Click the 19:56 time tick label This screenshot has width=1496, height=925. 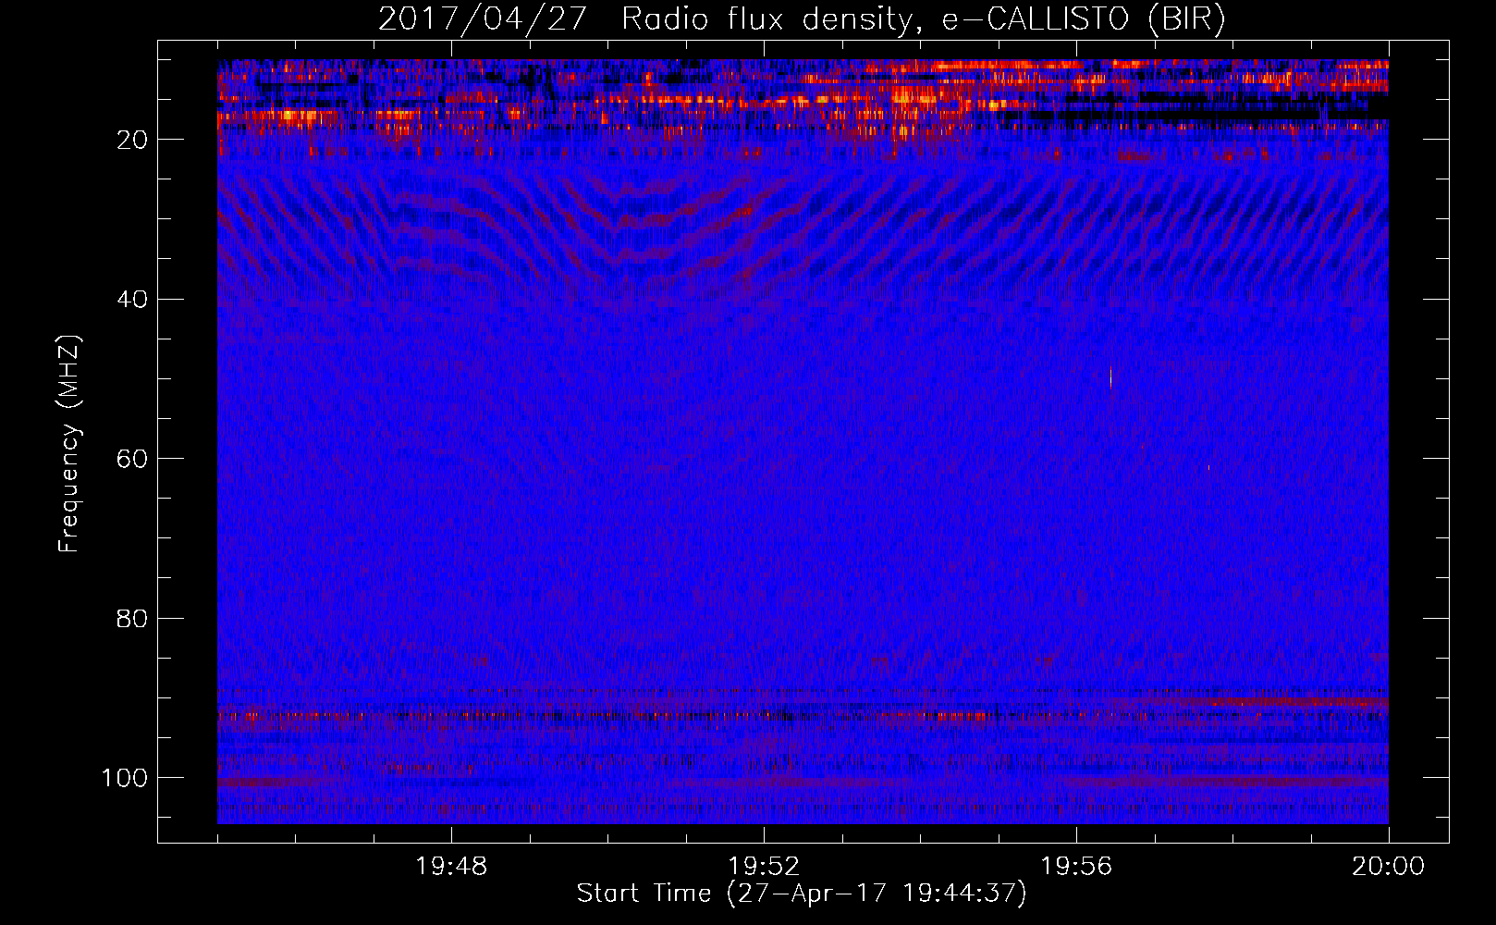(x=1076, y=867)
